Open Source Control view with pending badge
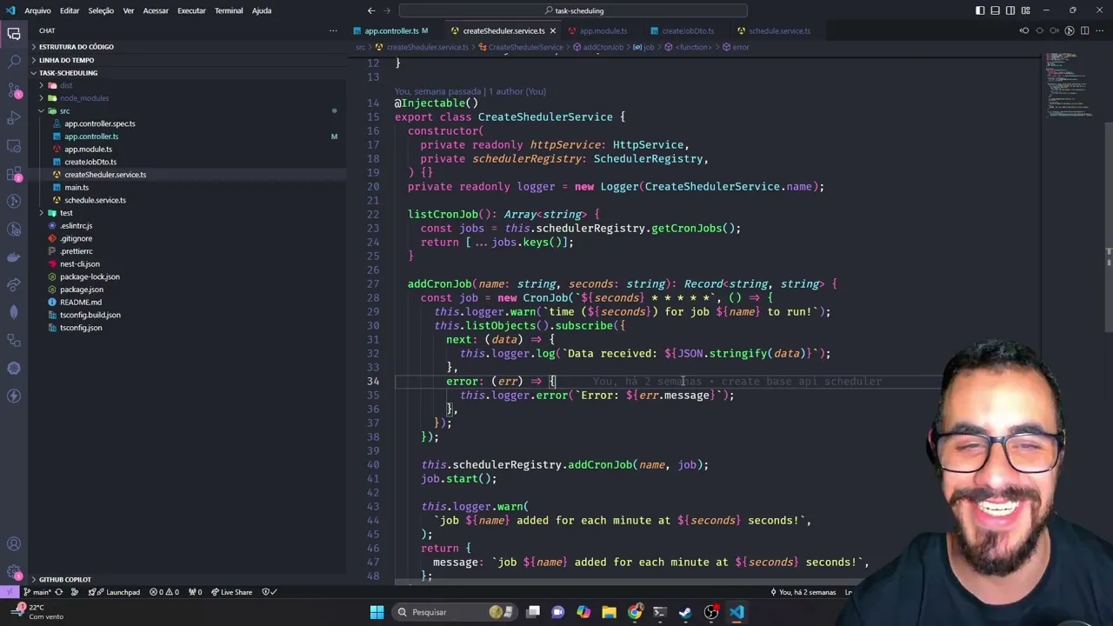The image size is (1113, 626). tap(14, 90)
